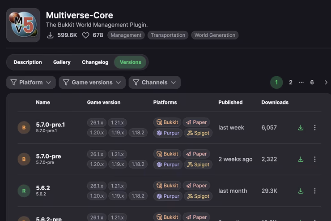Viewport: 331px width, 221px height.
Task: Download version 5.7.0-pre
Action: point(301,159)
